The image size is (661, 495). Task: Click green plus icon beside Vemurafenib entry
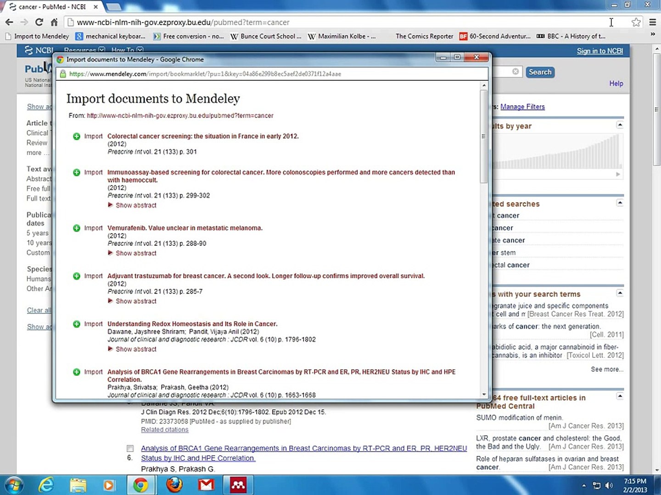point(77,228)
